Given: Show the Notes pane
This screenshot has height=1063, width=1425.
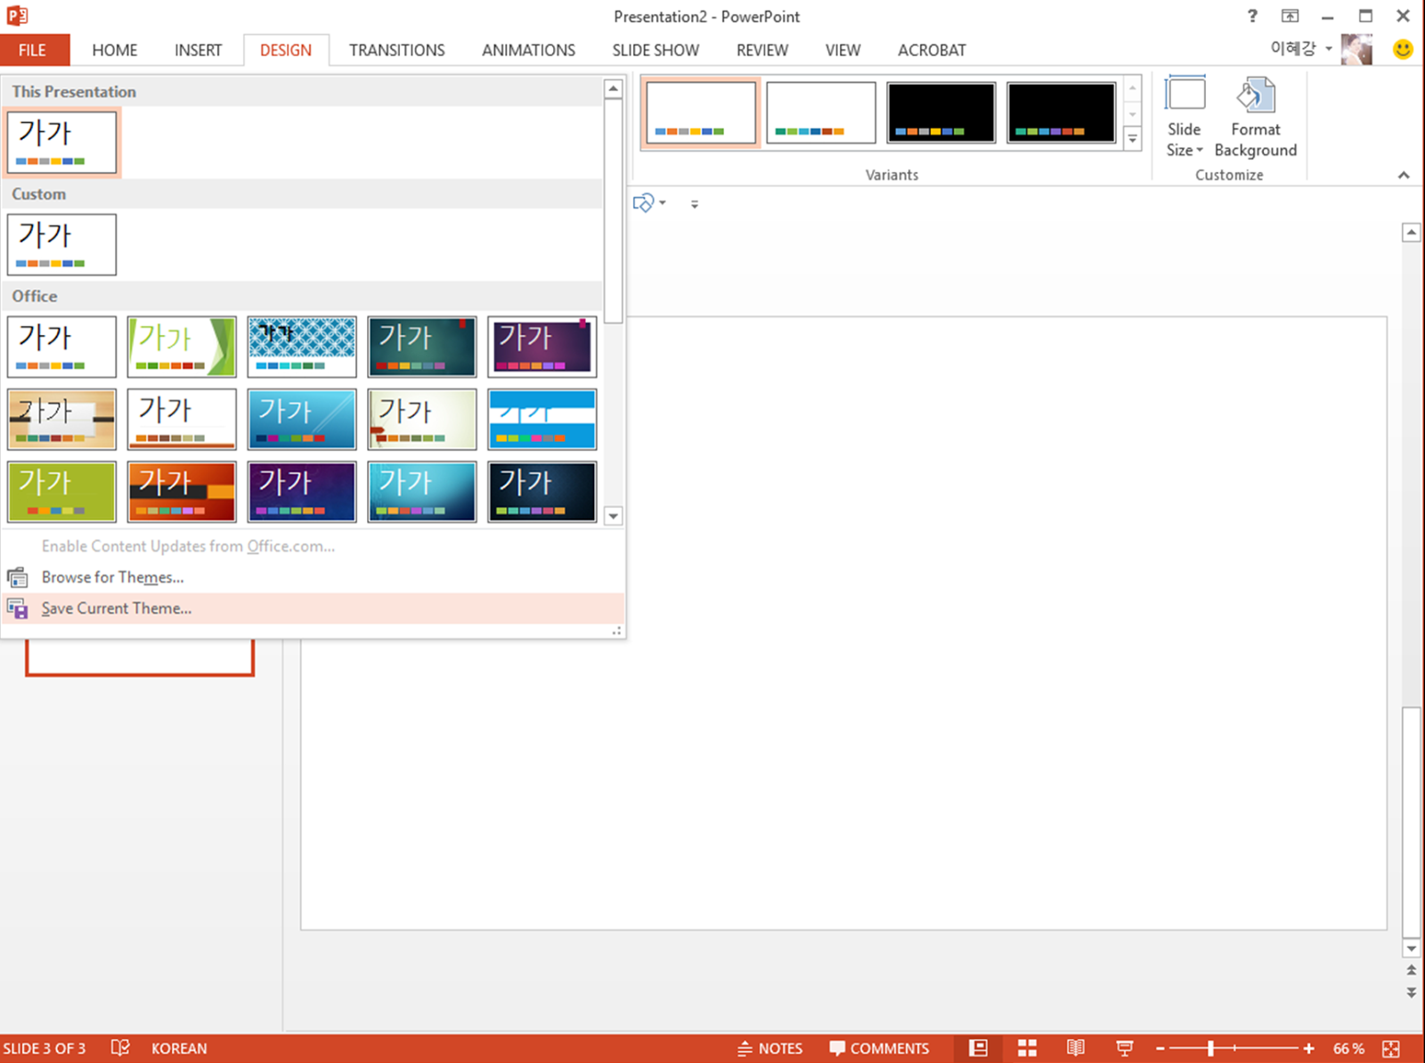Looking at the screenshot, I should (769, 1048).
